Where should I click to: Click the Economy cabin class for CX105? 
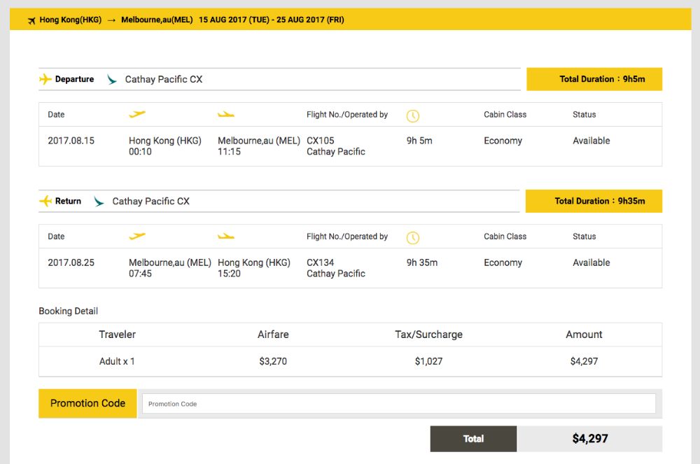click(x=503, y=141)
